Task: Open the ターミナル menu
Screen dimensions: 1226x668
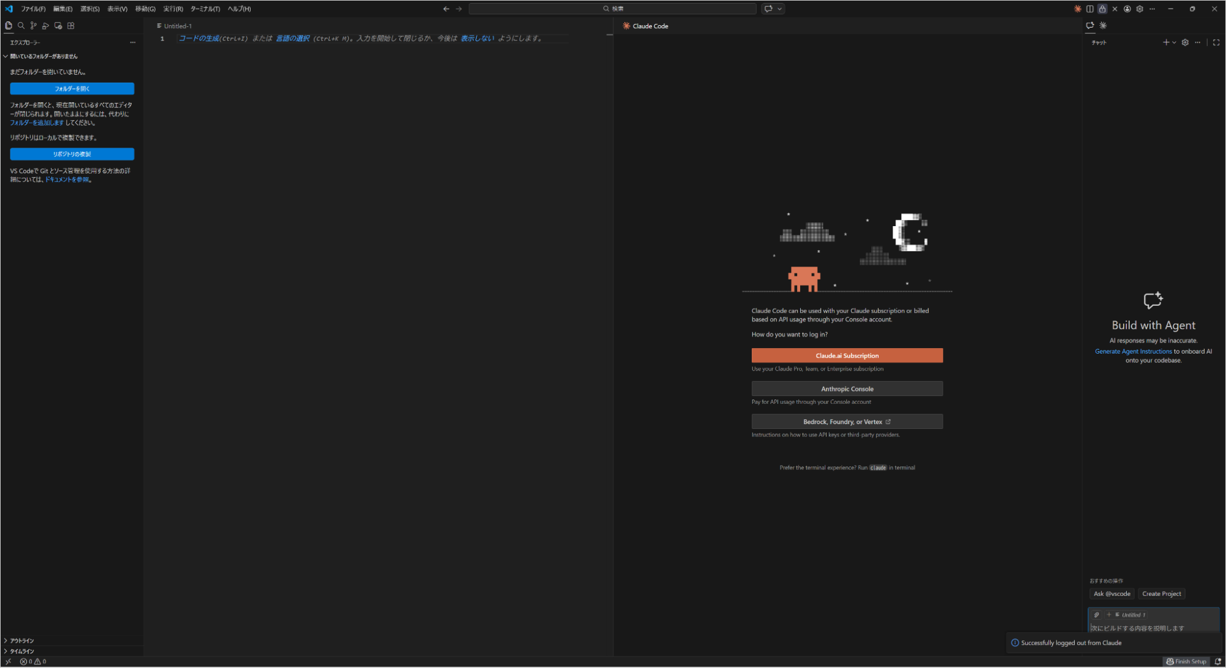Action: click(205, 9)
